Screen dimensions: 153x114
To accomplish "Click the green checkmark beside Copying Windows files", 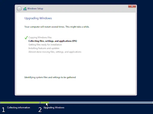I will coord(26,38).
